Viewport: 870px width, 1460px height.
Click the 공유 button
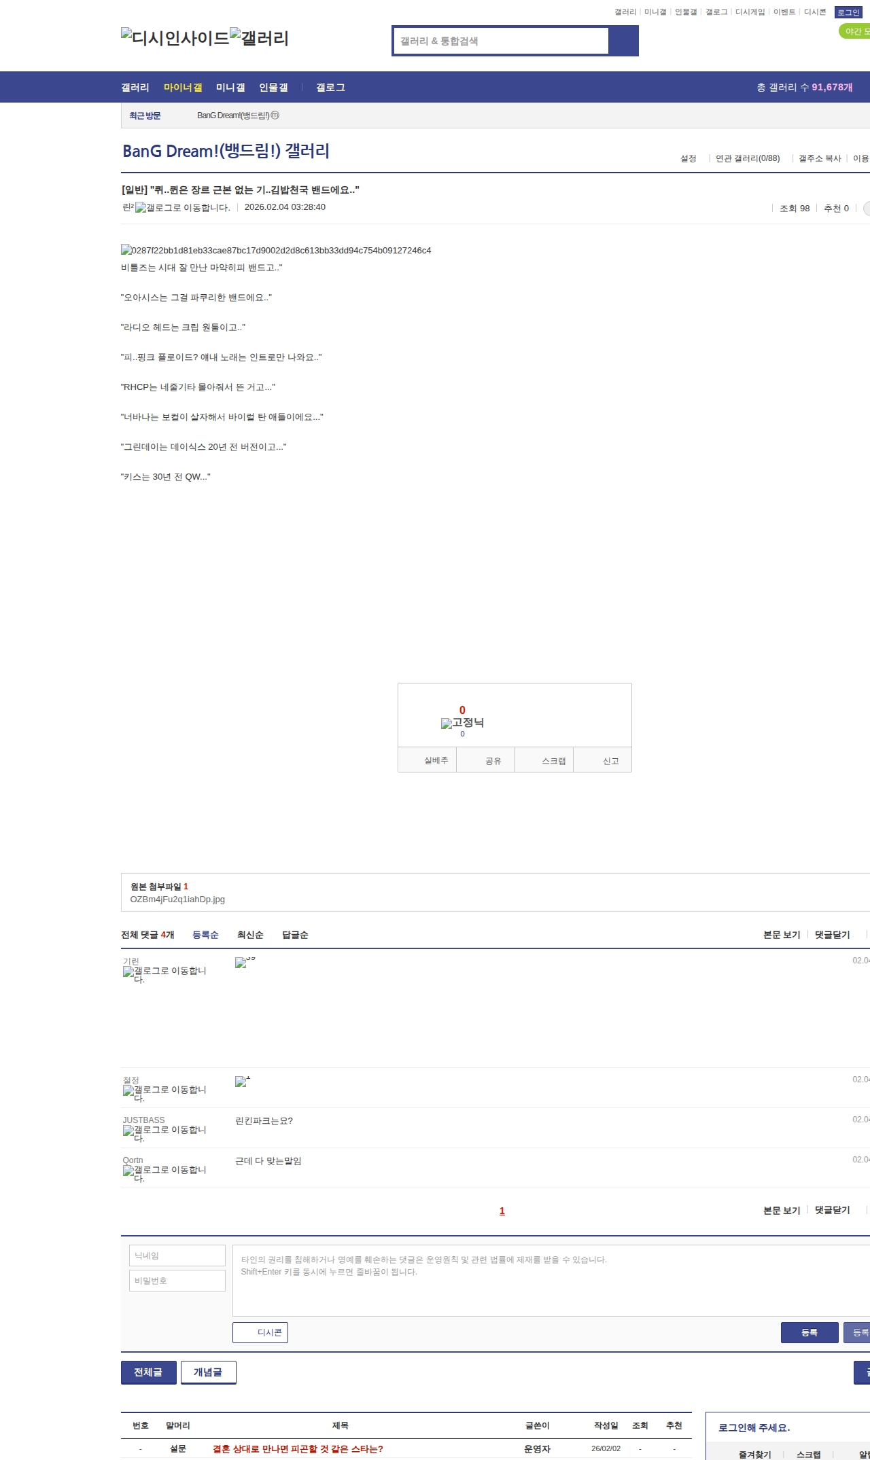(x=486, y=760)
